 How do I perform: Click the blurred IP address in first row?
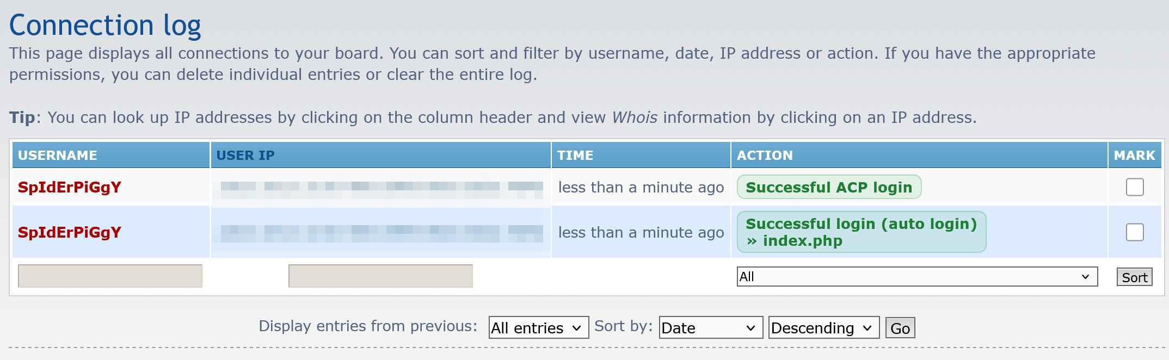(x=381, y=187)
